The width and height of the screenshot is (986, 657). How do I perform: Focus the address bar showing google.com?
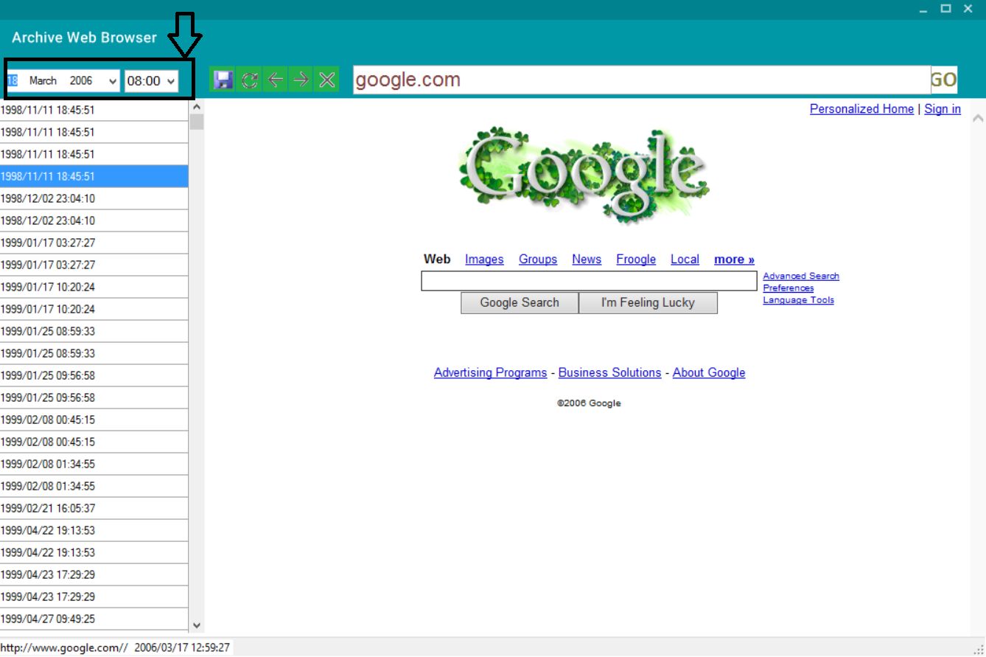641,80
